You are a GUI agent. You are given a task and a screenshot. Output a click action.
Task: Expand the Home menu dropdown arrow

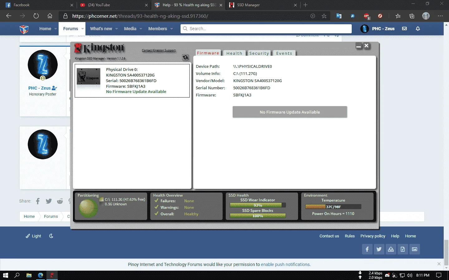click(x=56, y=29)
